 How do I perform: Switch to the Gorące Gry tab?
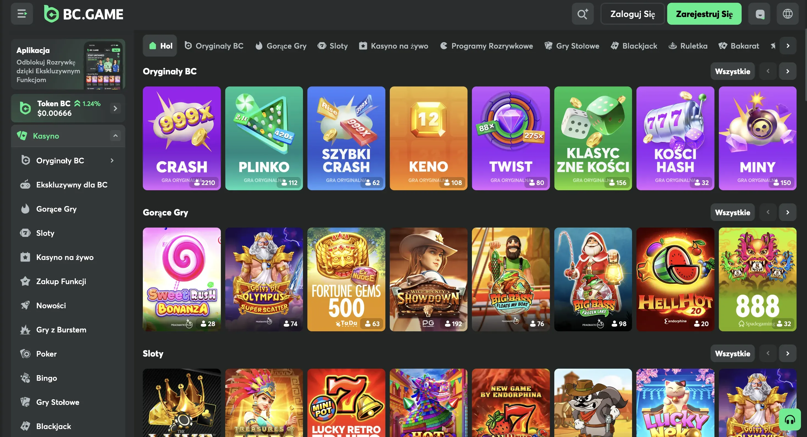point(281,46)
